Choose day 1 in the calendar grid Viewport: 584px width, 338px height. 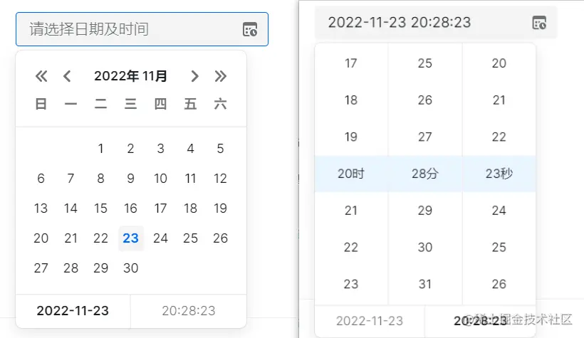[x=101, y=149]
